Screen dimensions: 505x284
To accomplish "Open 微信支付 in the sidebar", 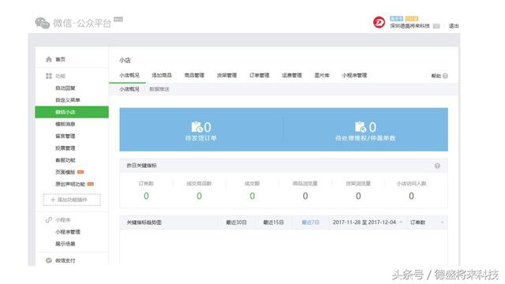I will (65, 260).
